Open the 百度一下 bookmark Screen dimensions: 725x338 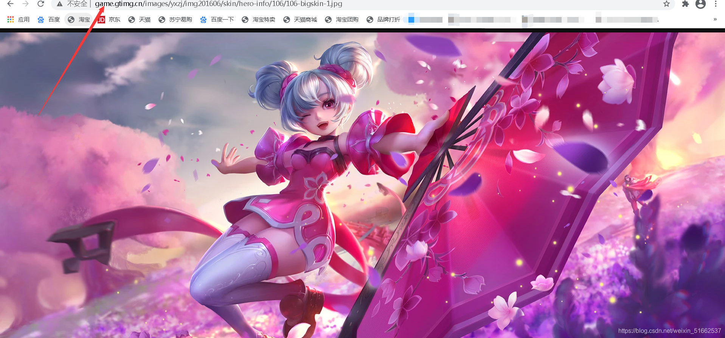217,19
